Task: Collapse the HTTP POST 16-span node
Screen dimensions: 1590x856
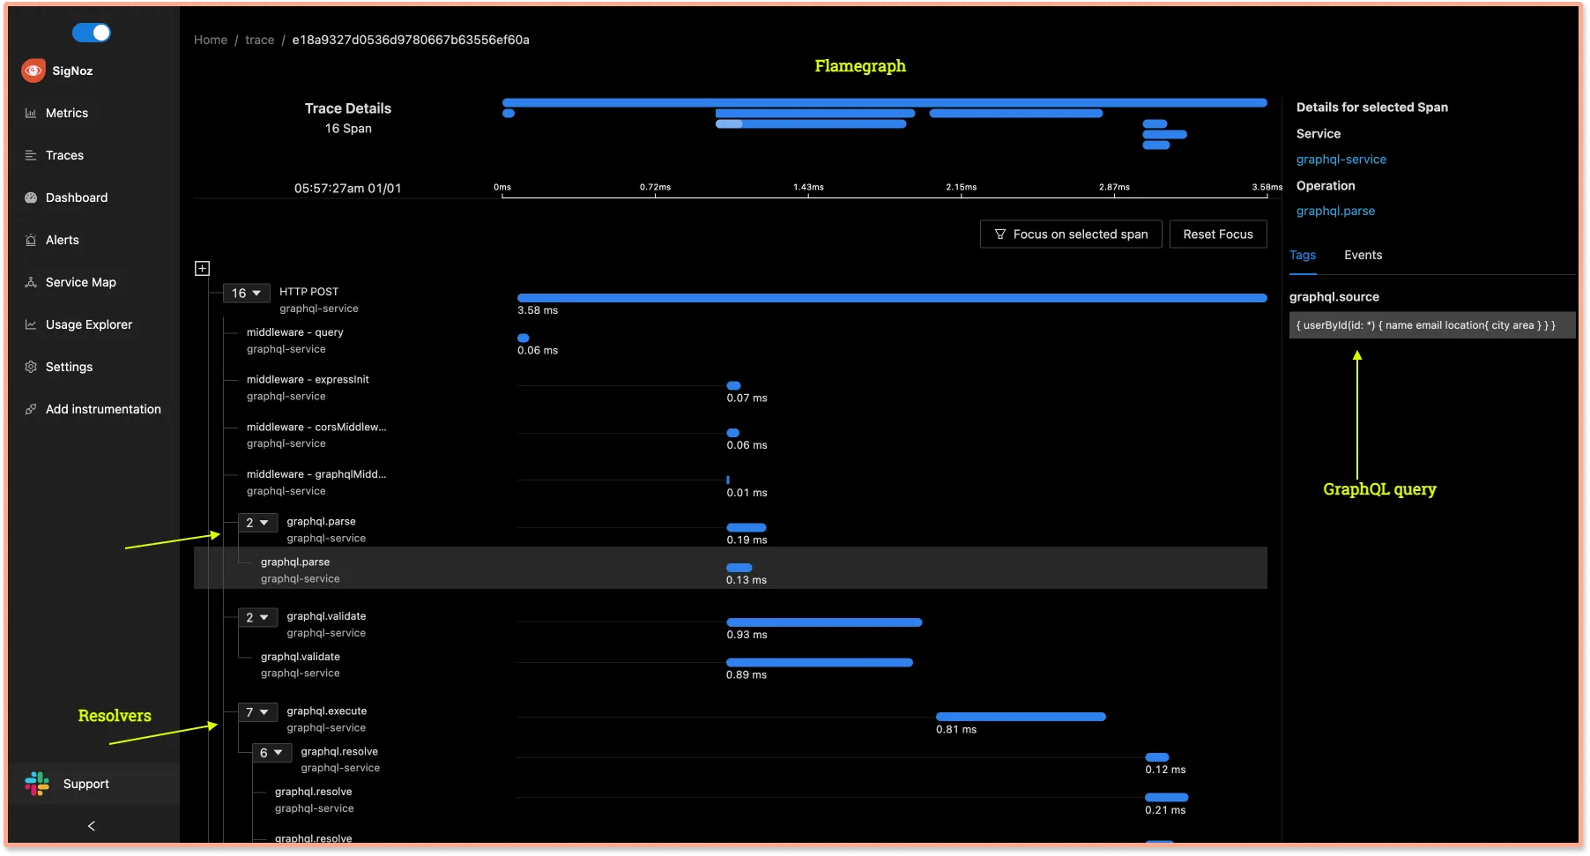Action: tap(246, 294)
